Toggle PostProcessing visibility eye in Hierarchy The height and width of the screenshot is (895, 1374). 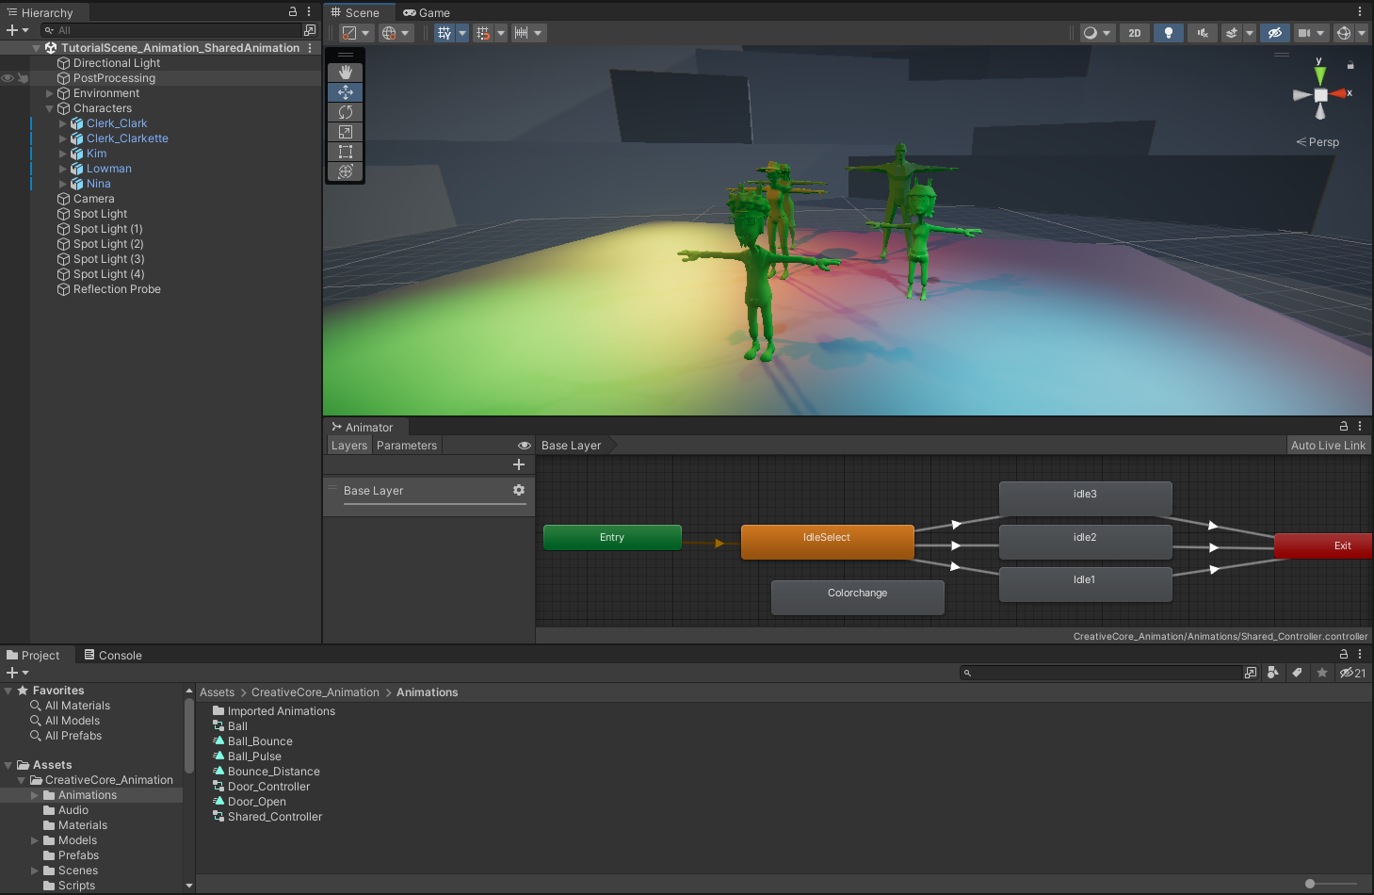(8, 78)
